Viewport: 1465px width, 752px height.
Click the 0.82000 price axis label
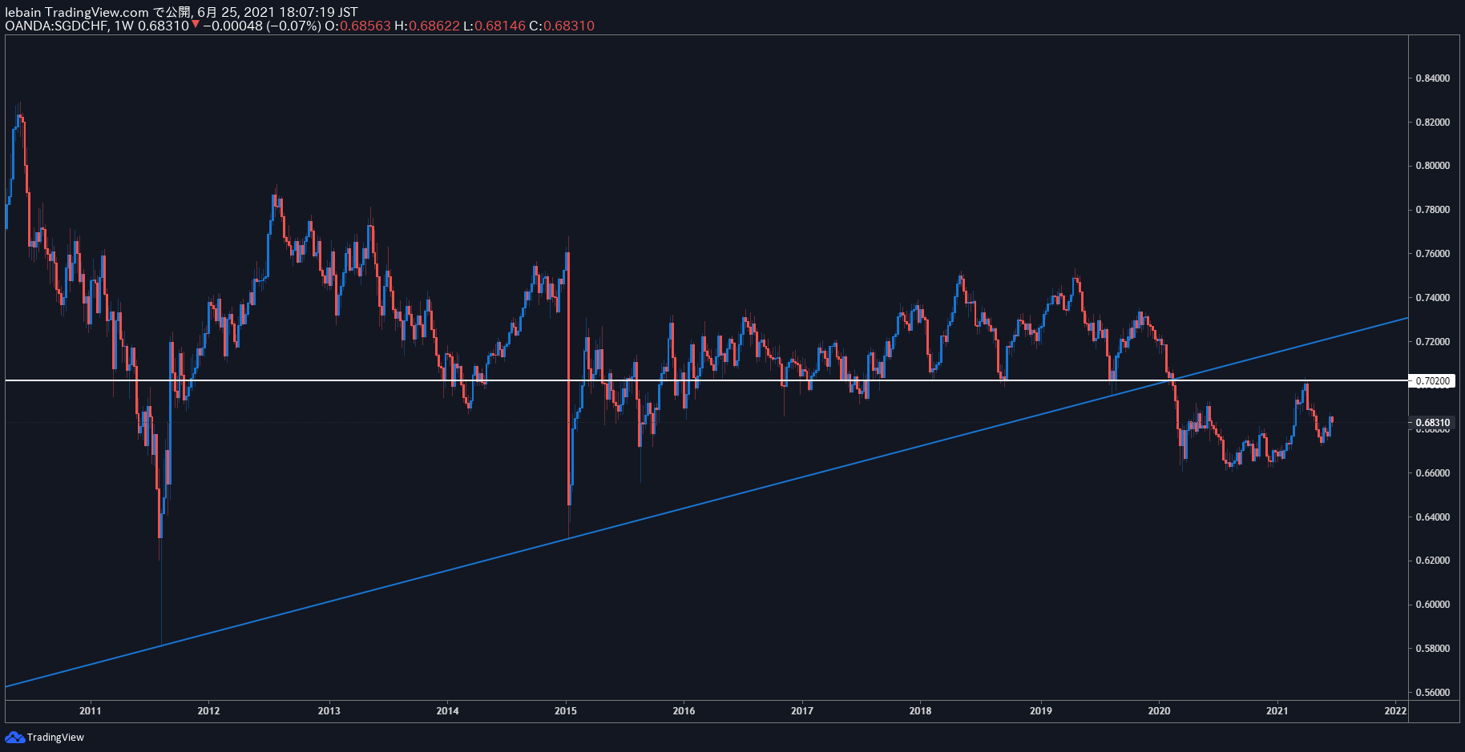1432,123
